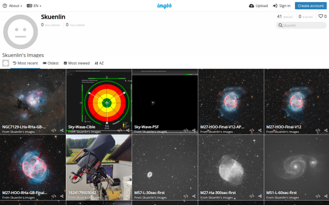The image size is (329, 205).
Task: Click share icon on M27-HOO-RHa-GB-Final
Action: pos(61,196)
